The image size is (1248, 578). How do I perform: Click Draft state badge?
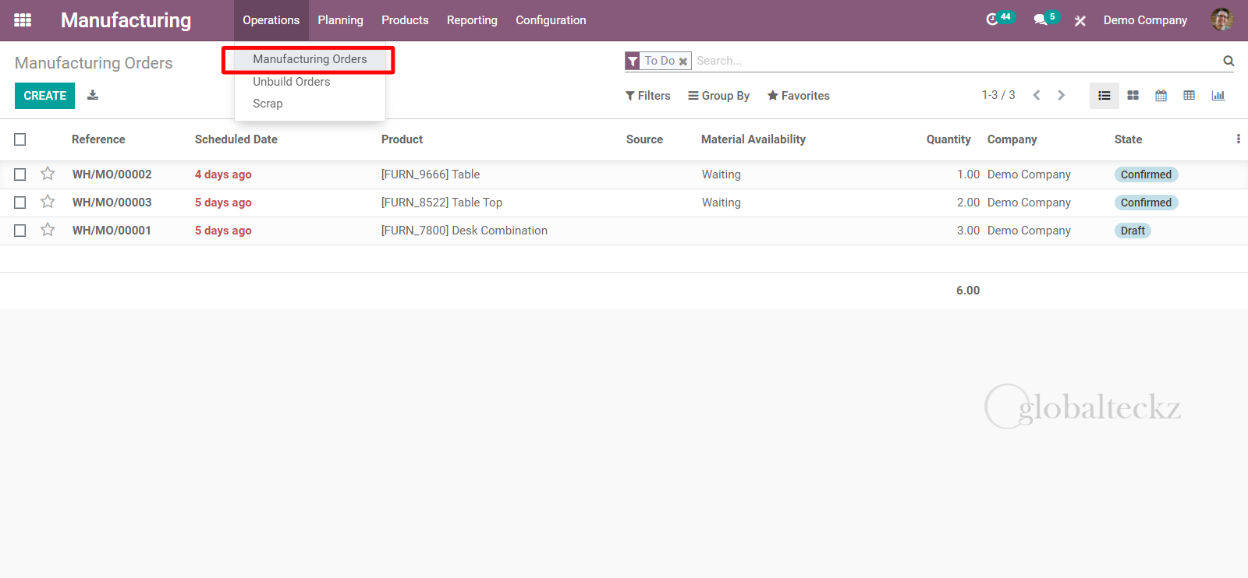(1133, 231)
